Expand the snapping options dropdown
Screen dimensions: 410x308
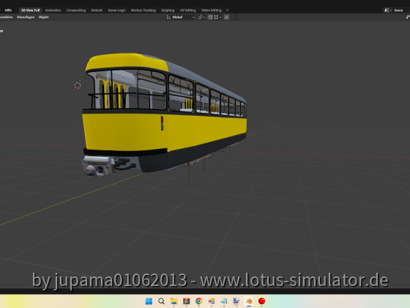click(x=218, y=18)
